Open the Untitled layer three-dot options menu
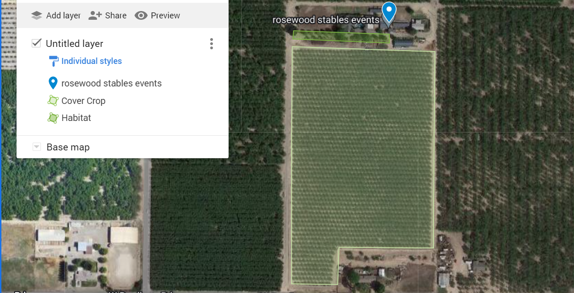Image resolution: width=574 pixels, height=293 pixels. (212, 44)
